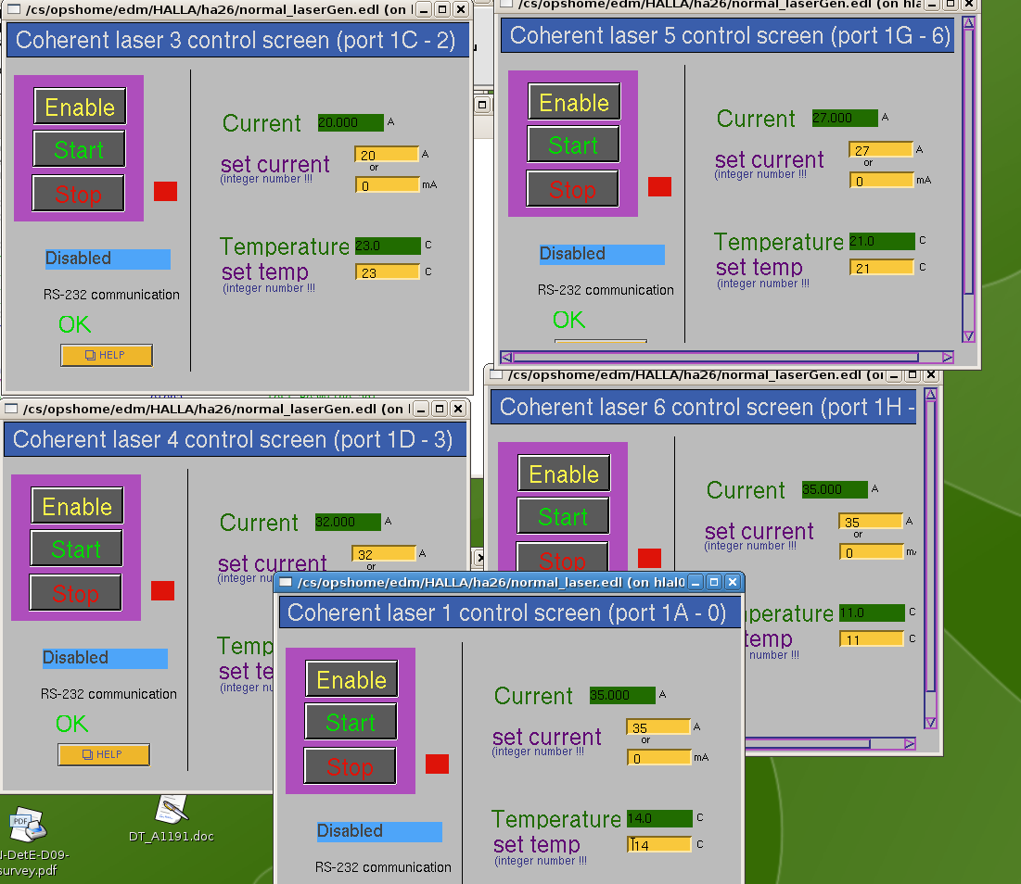
Task: Click the scroll down arrow in laser 6 window
Action: coord(931,723)
